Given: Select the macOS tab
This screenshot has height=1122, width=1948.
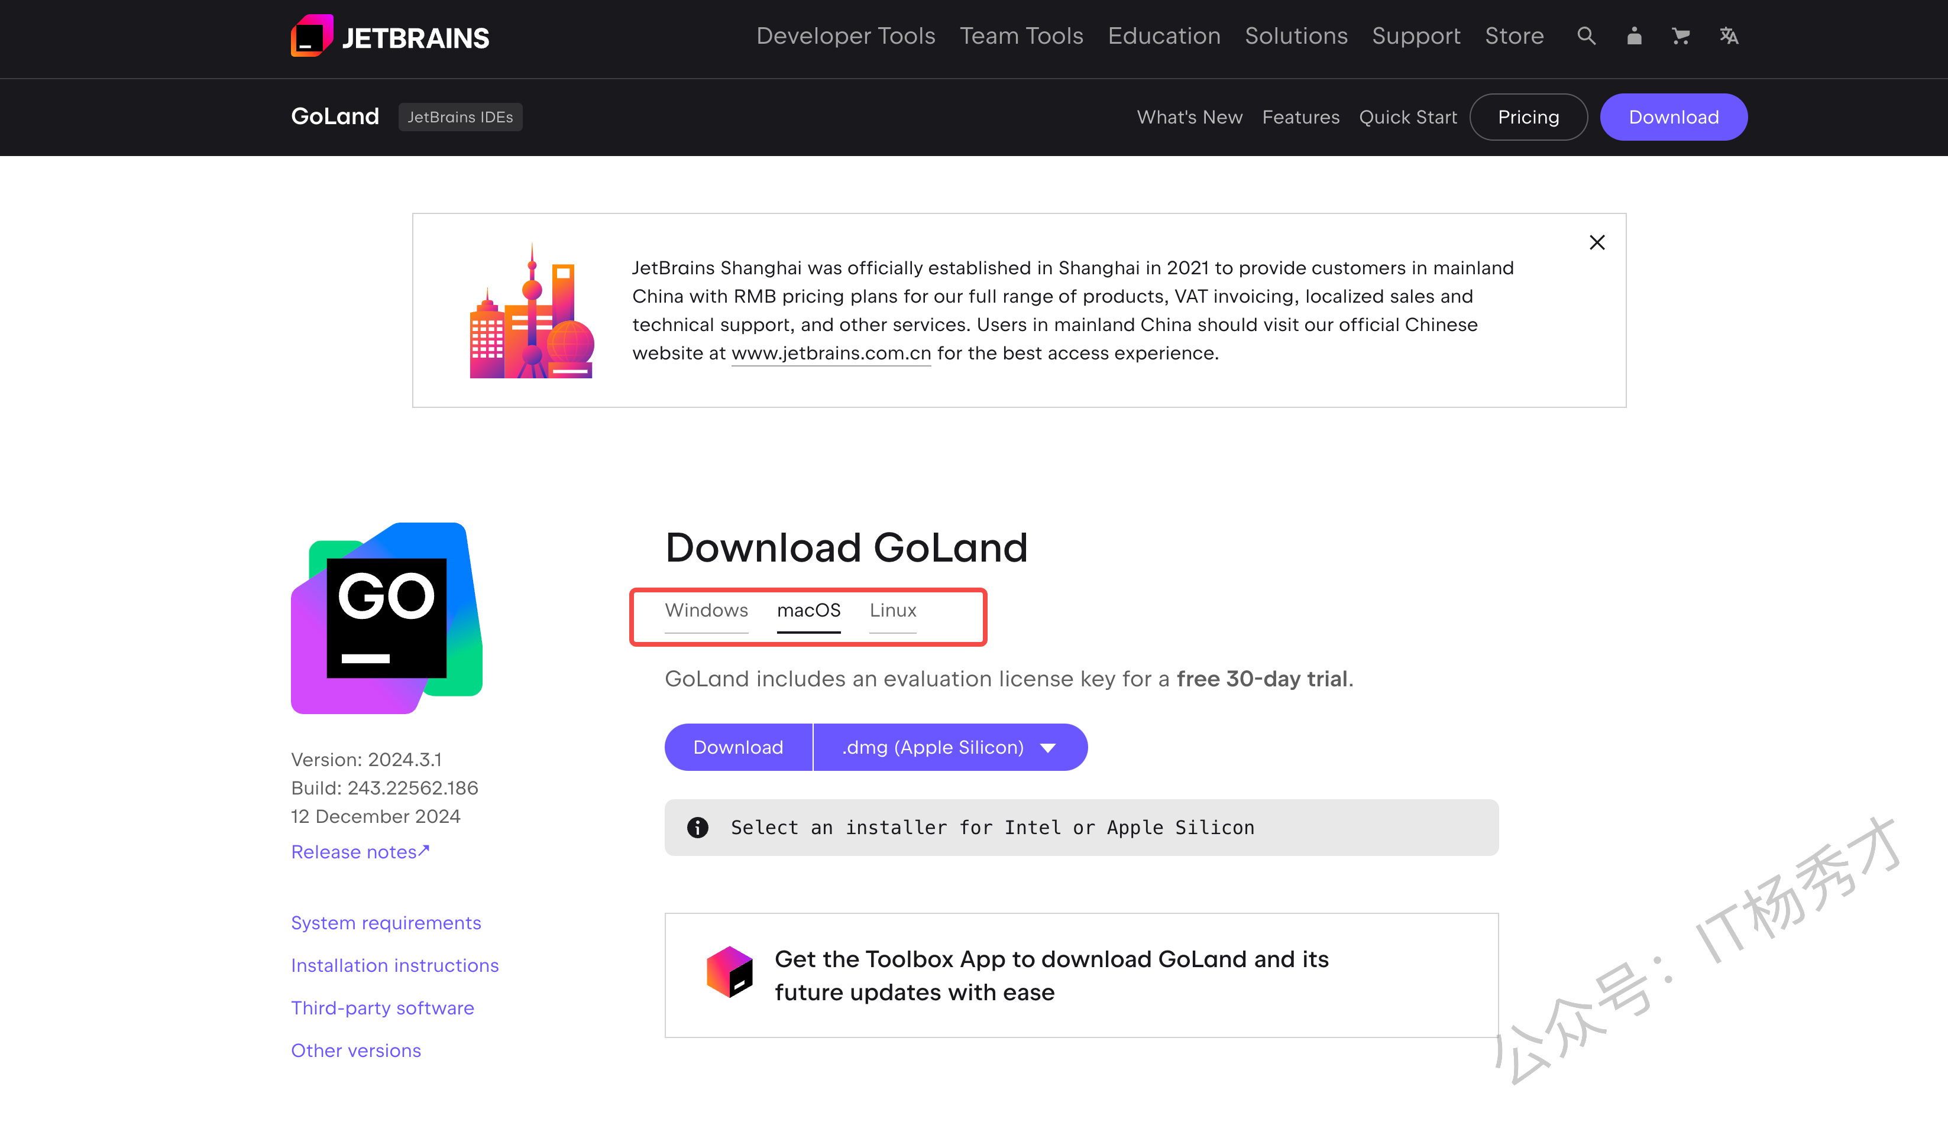Looking at the screenshot, I should [x=808, y=610].
